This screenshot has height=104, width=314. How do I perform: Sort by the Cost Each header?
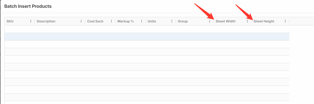click(95, 21)
